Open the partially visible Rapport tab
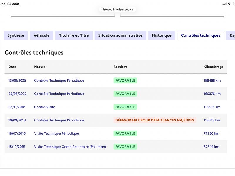This screenshot has height=176, width=235. tap(231, 35)
